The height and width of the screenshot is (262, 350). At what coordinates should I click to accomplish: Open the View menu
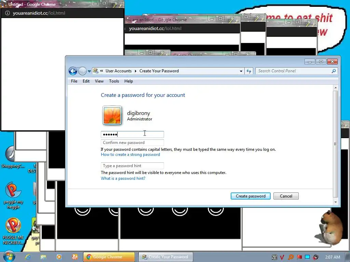click(99, 81)
